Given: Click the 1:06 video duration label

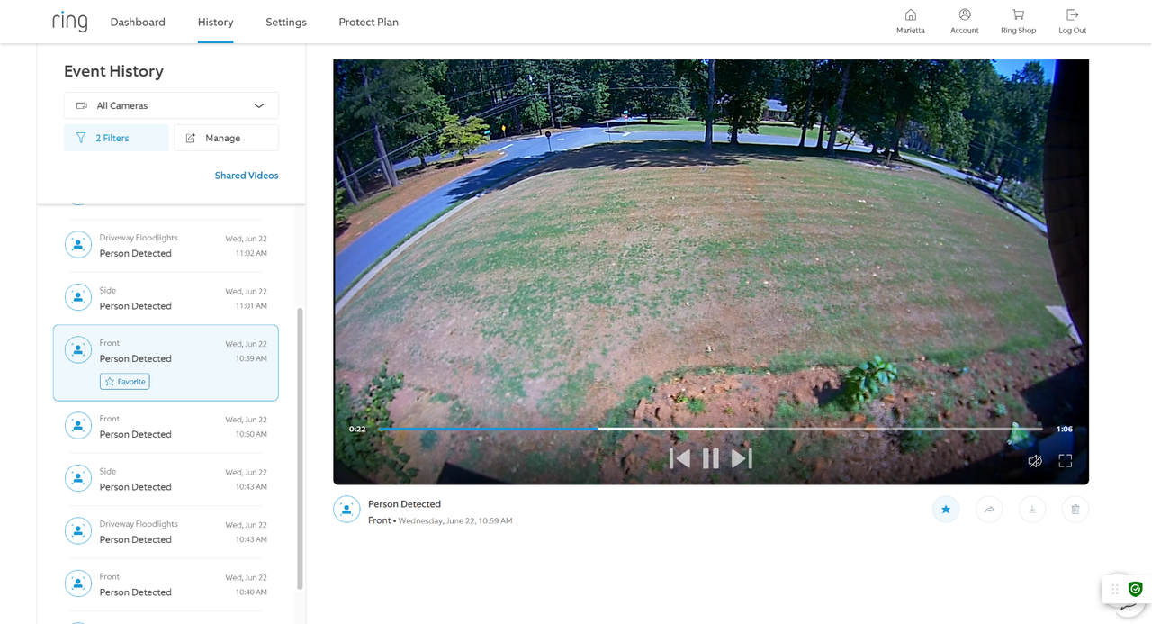Looking at the screenshot, I should point(1065,430).
